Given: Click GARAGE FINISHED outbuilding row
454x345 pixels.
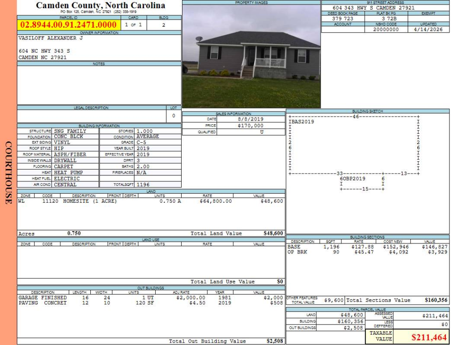Looking at the screenshot, I should 151,297.
